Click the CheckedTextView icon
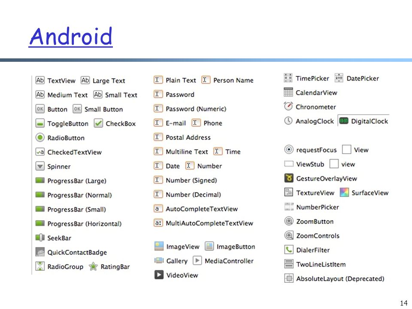 [x=40, y=152]
